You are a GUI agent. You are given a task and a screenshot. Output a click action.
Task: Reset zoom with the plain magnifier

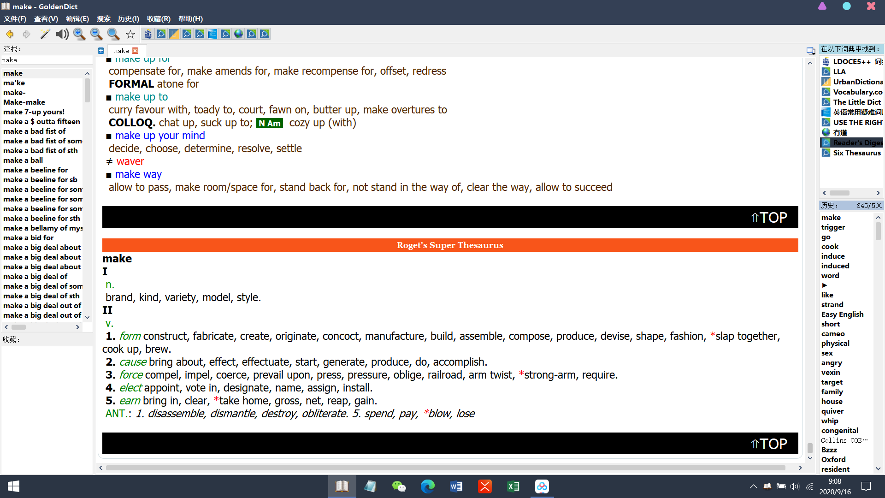click(113, 34)
